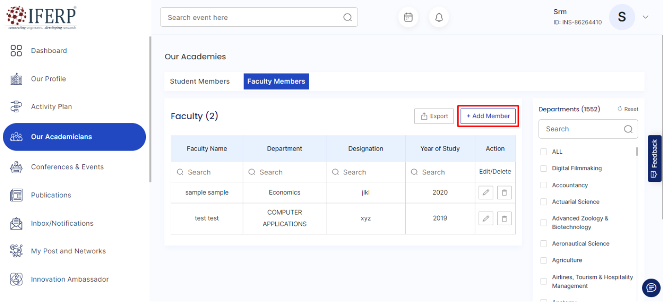The width and height of the screenshot is (663, 302).
Task: Click the magnifier icon in event search
Action: point(348,17)
